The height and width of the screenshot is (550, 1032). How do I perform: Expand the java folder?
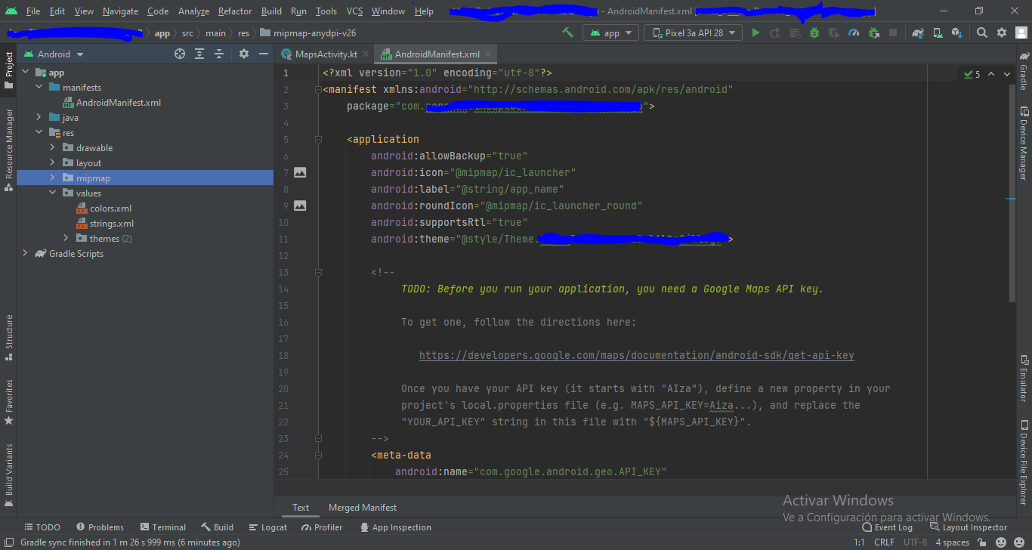coord(39,118)
